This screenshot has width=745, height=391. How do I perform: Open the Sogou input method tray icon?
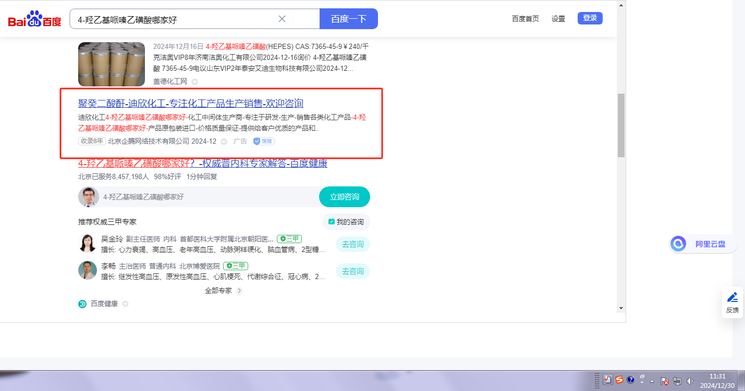619,380
